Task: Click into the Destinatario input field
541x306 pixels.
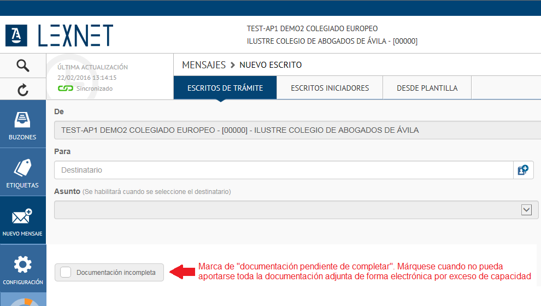Action: click(x=283, y=170)
